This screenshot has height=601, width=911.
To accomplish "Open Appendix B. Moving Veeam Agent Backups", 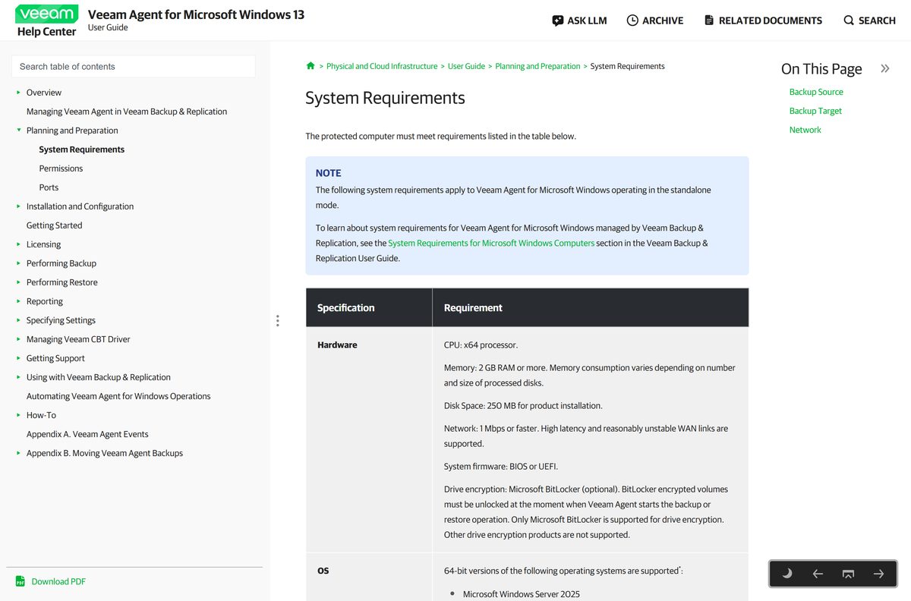I will 105,453.
